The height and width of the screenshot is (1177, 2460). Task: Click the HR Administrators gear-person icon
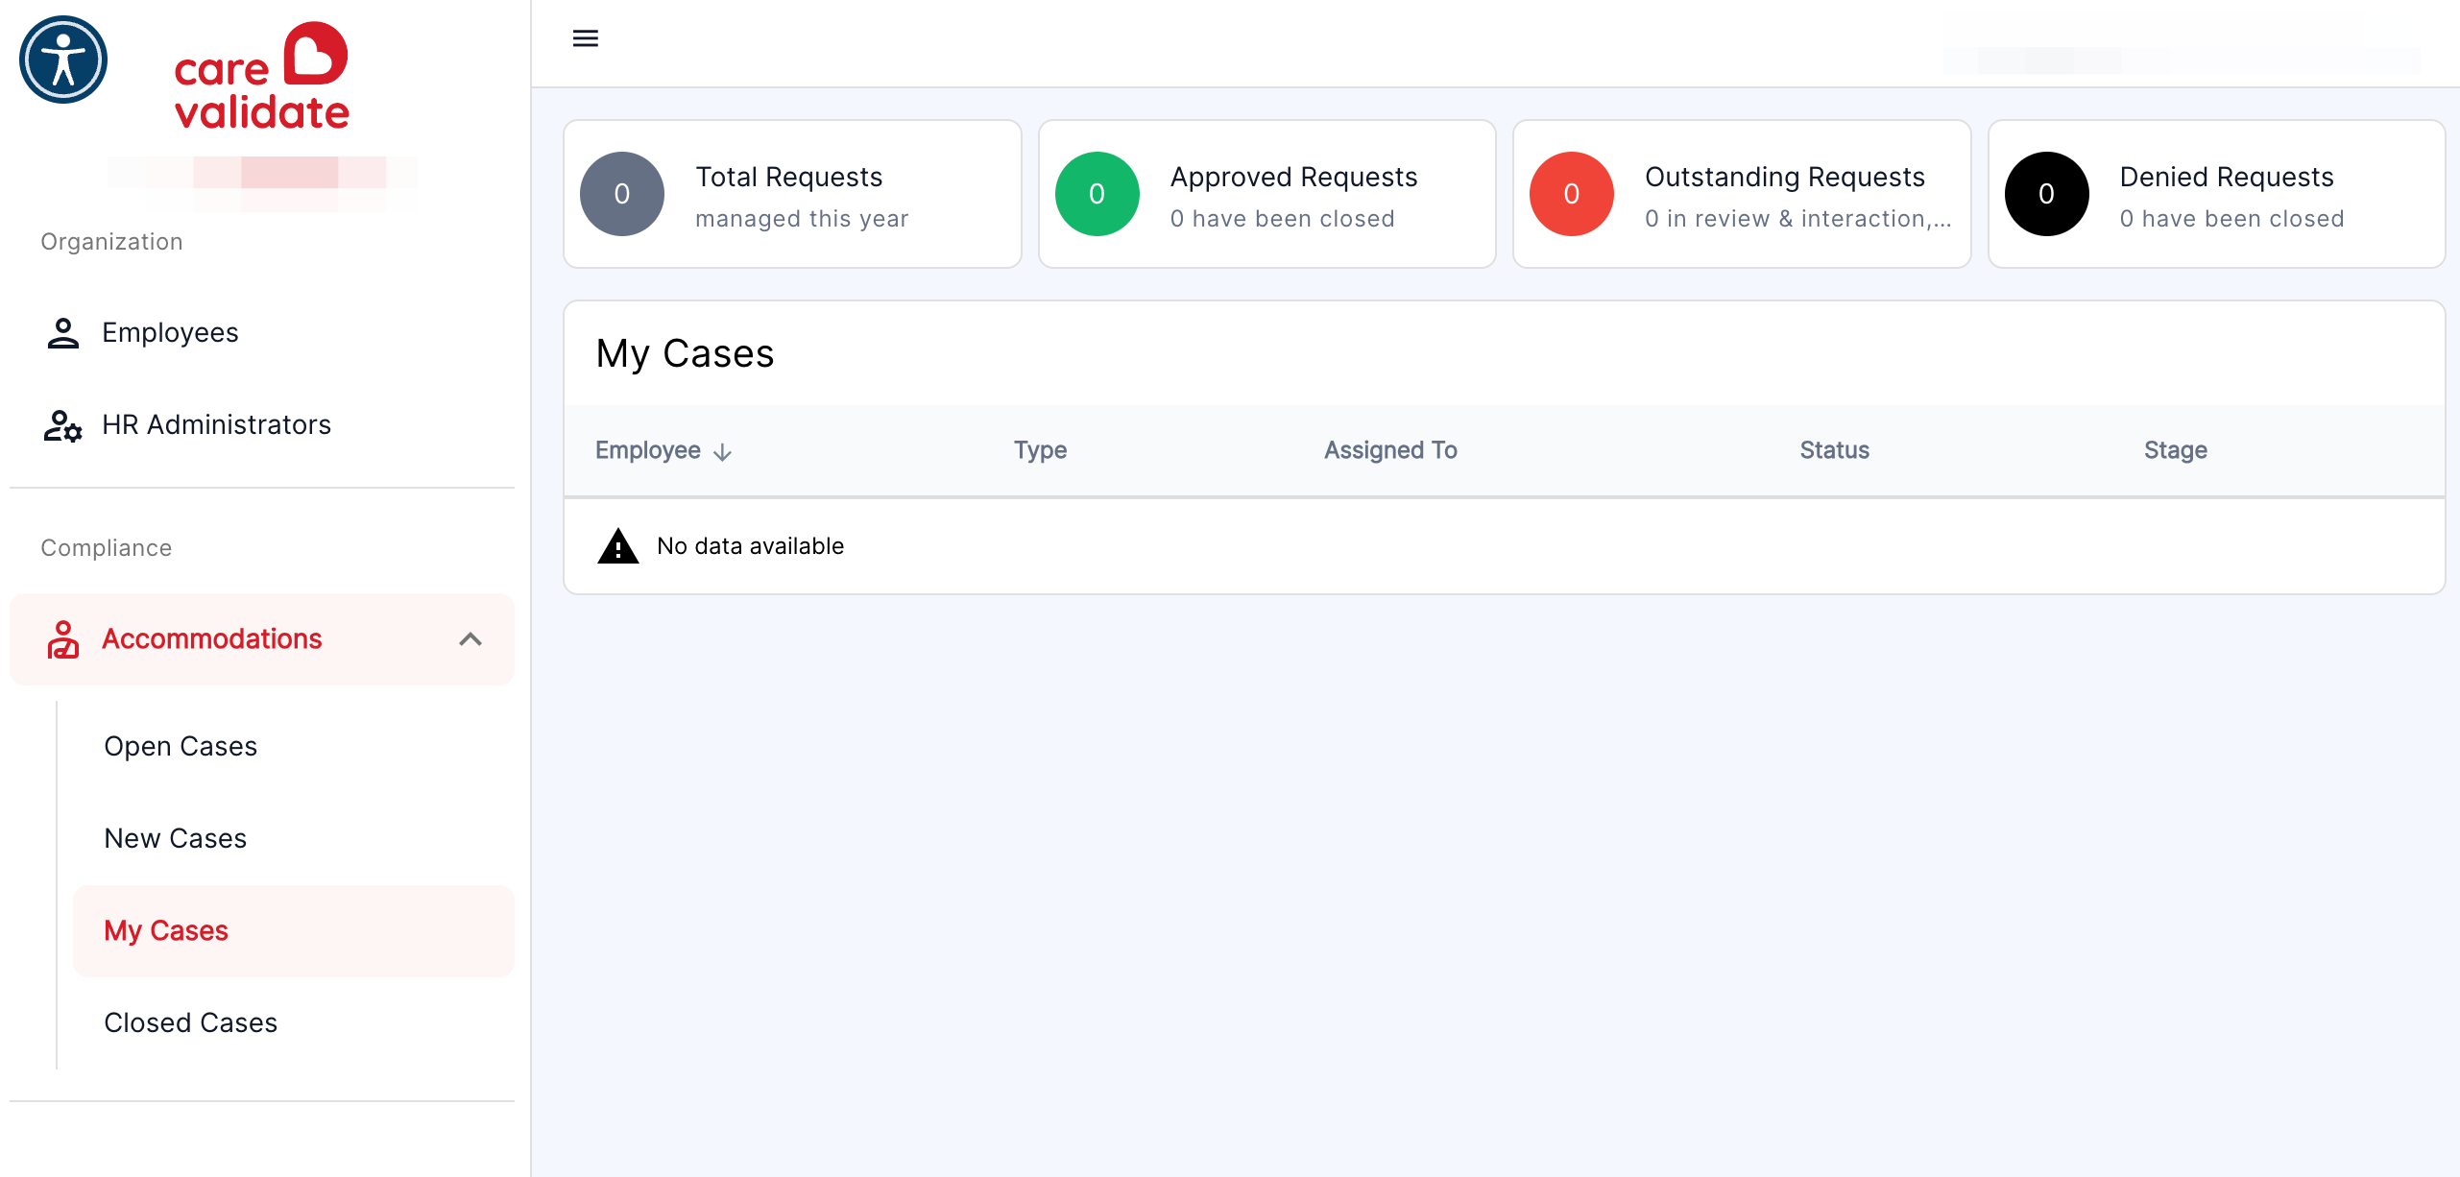[63, 425]
